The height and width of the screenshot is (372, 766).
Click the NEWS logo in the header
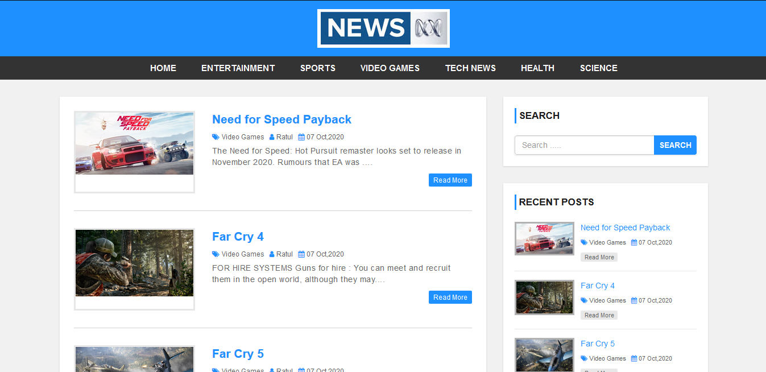pos(383,28)
